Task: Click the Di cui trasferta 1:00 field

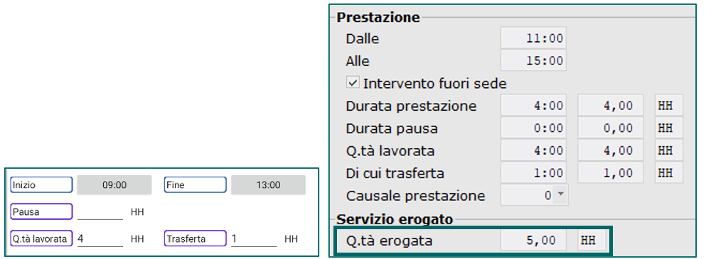Action: (x=535, y=172)
